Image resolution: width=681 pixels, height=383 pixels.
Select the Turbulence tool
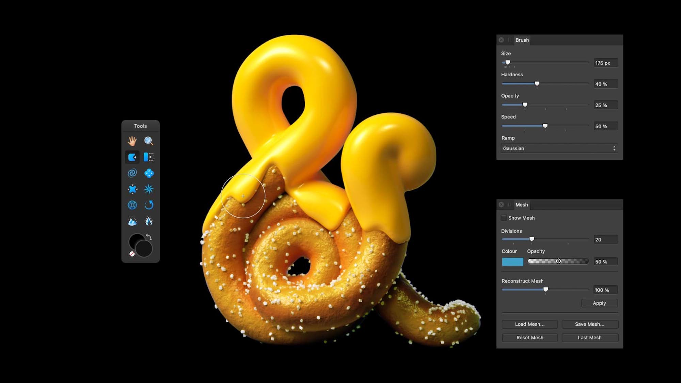coord(149,189)
